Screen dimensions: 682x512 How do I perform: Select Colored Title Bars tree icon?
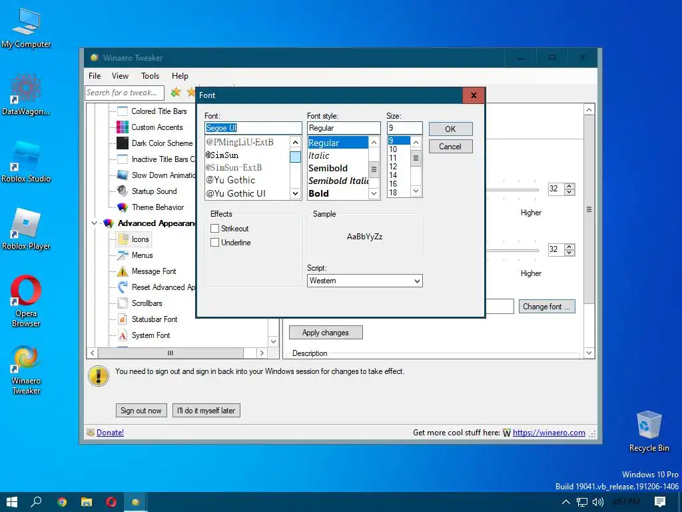[x=123, y=111]
